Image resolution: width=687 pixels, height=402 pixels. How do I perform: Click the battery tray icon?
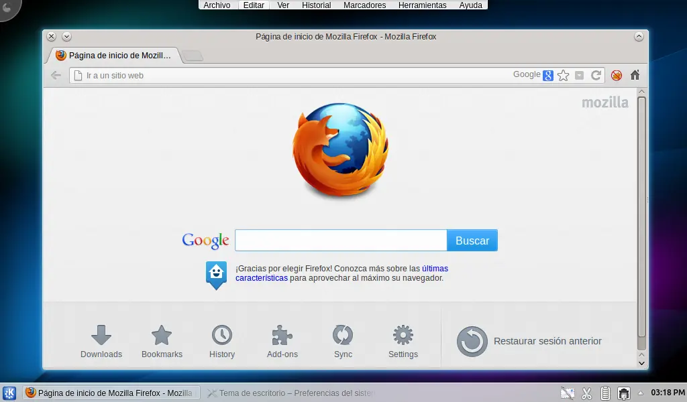coord(605,393)
